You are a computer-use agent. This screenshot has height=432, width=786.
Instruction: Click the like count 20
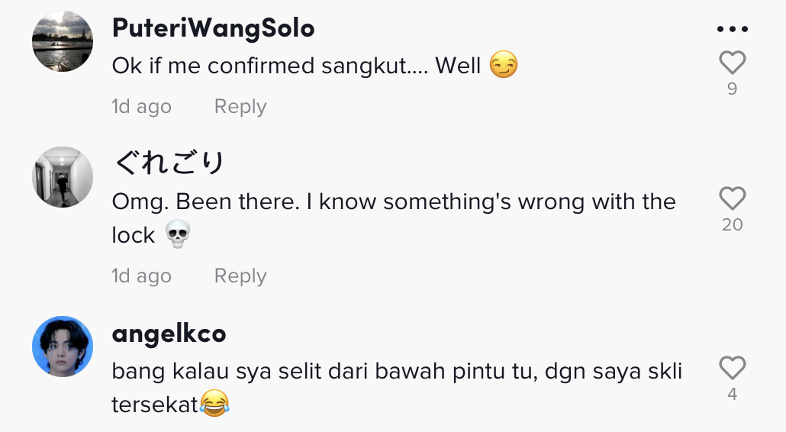coord(732,225)
